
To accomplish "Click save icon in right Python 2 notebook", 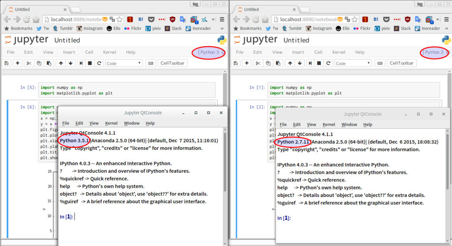I will click(236, 63).
